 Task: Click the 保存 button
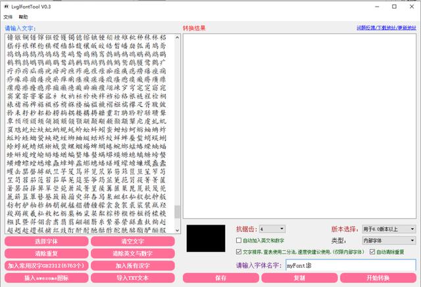(221, 278)
